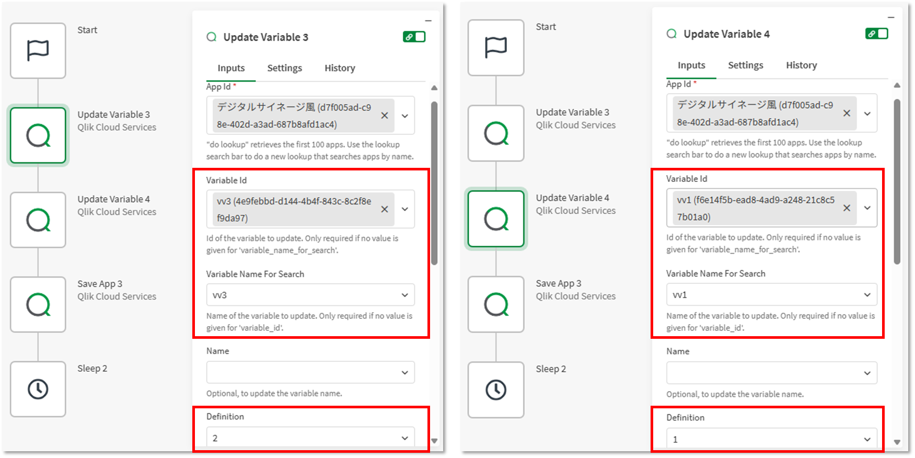
Task: Open History tab in Update Variable 4 panel
Action: [x=801, y=65]
